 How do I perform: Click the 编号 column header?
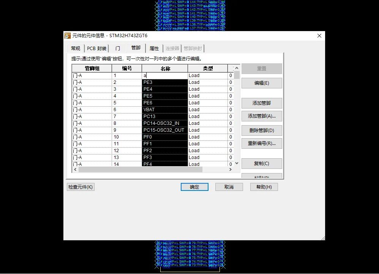127,68
